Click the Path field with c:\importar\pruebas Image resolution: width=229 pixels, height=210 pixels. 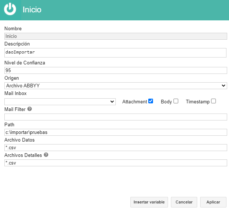[116, 132]
